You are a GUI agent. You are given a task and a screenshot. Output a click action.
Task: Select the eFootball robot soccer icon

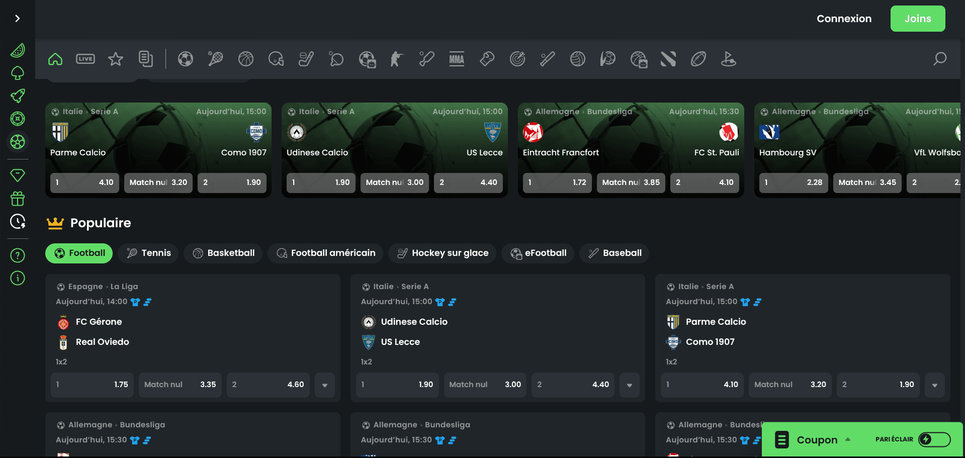click(367, 59)
